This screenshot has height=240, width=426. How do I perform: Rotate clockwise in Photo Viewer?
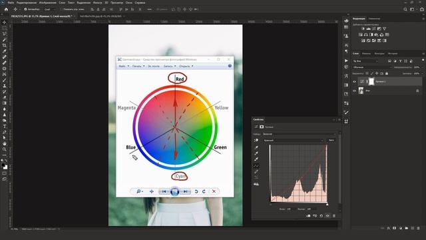pos(204,191)
